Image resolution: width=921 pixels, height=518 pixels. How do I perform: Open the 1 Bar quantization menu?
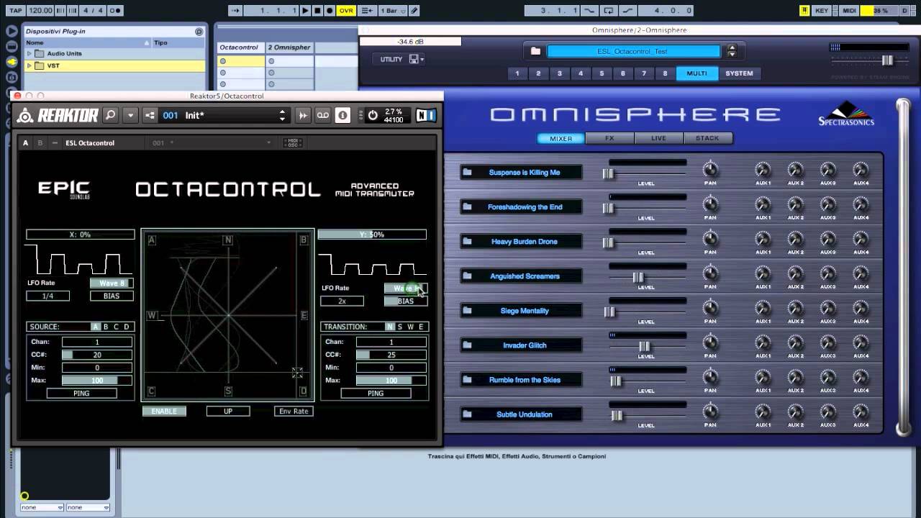pyautogui.click(x=392, y=11)
